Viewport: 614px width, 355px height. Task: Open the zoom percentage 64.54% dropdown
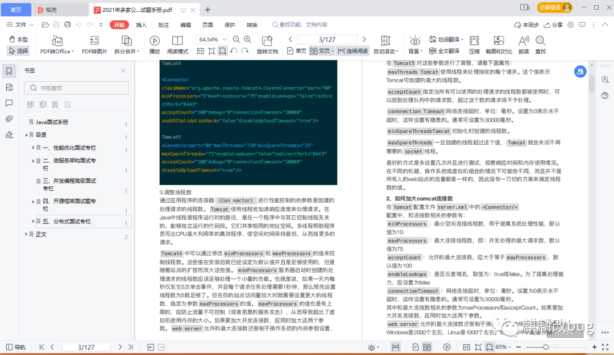click(225, 40)
